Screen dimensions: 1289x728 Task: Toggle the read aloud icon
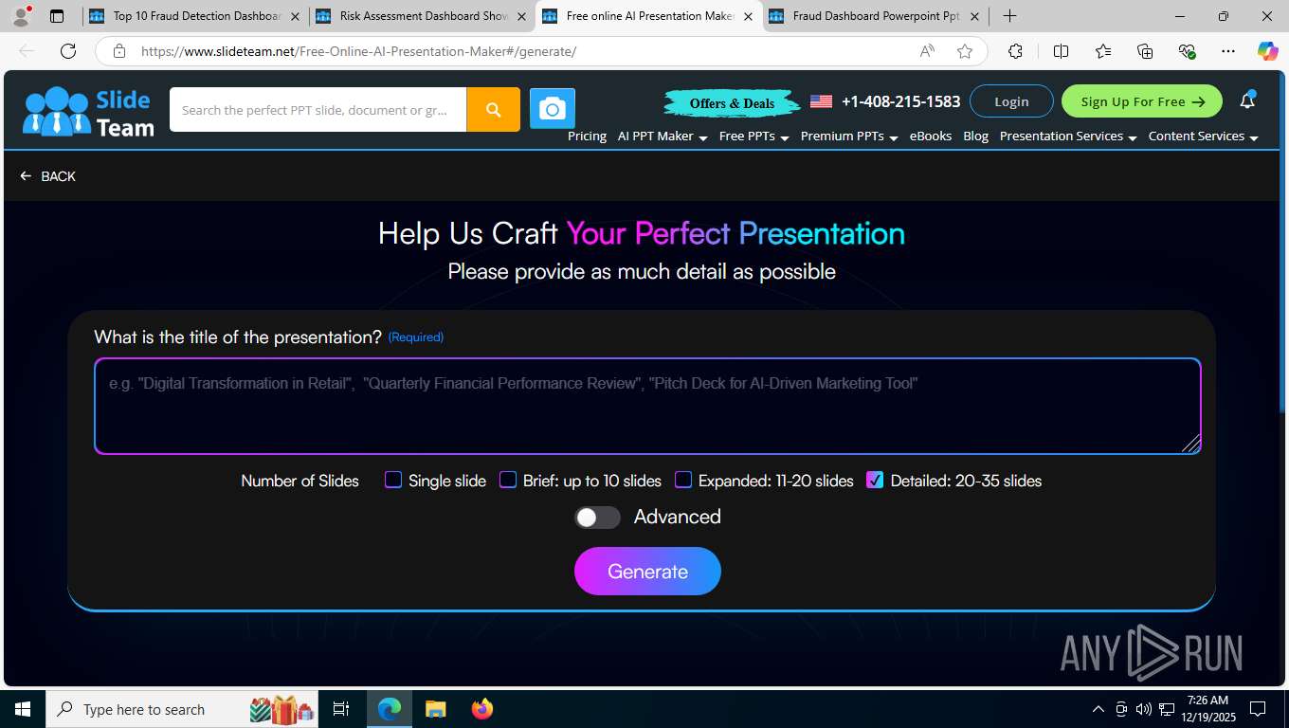tap(927, 51)
